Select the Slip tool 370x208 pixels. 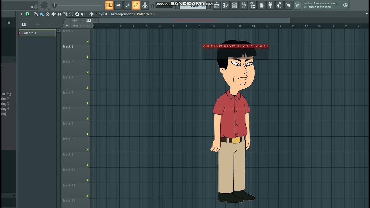click(60, 14)
